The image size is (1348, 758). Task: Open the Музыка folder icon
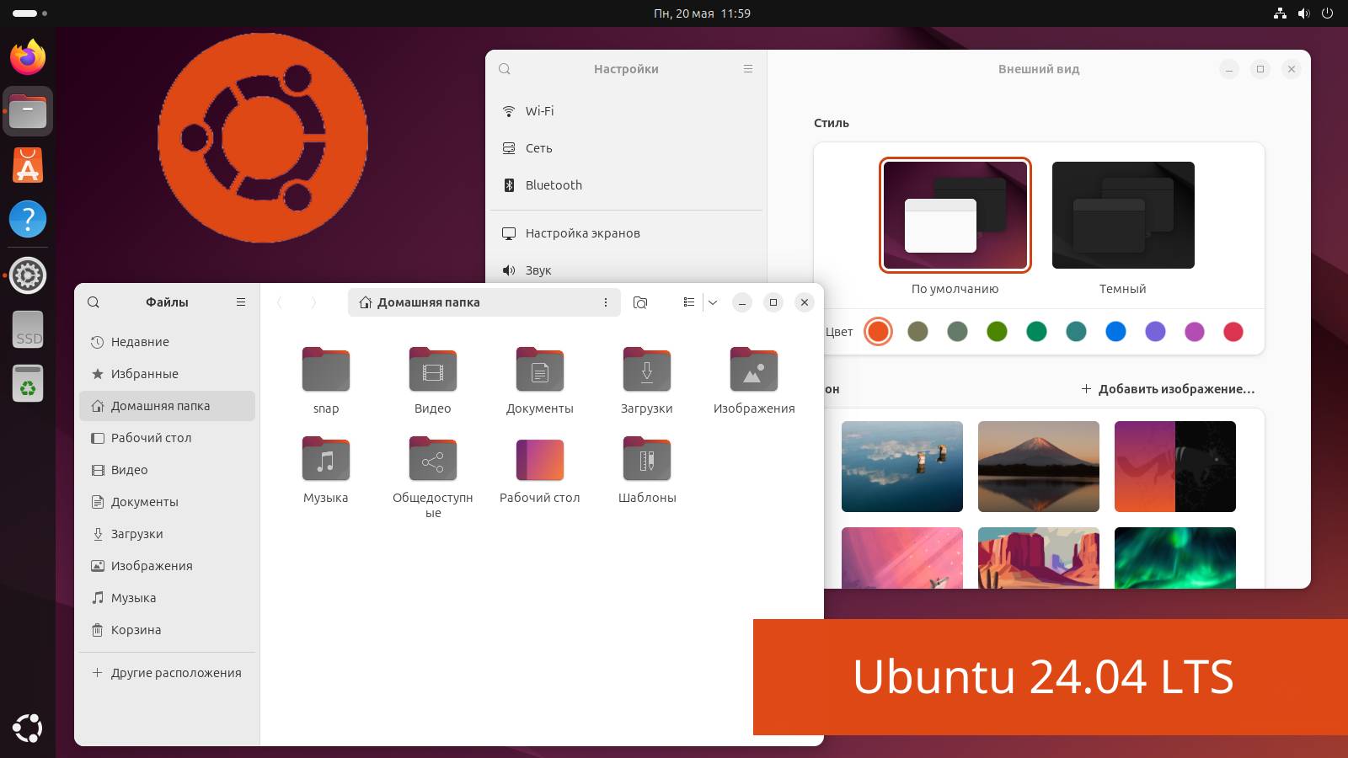[326, 459]
